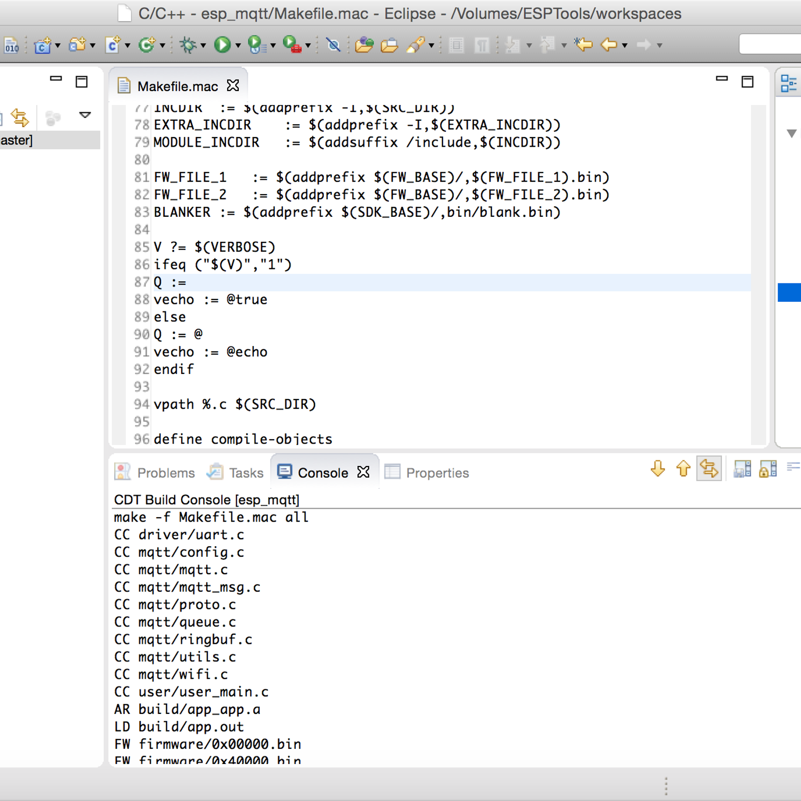Click the Next Error down arrow in console

click(658, 469)
